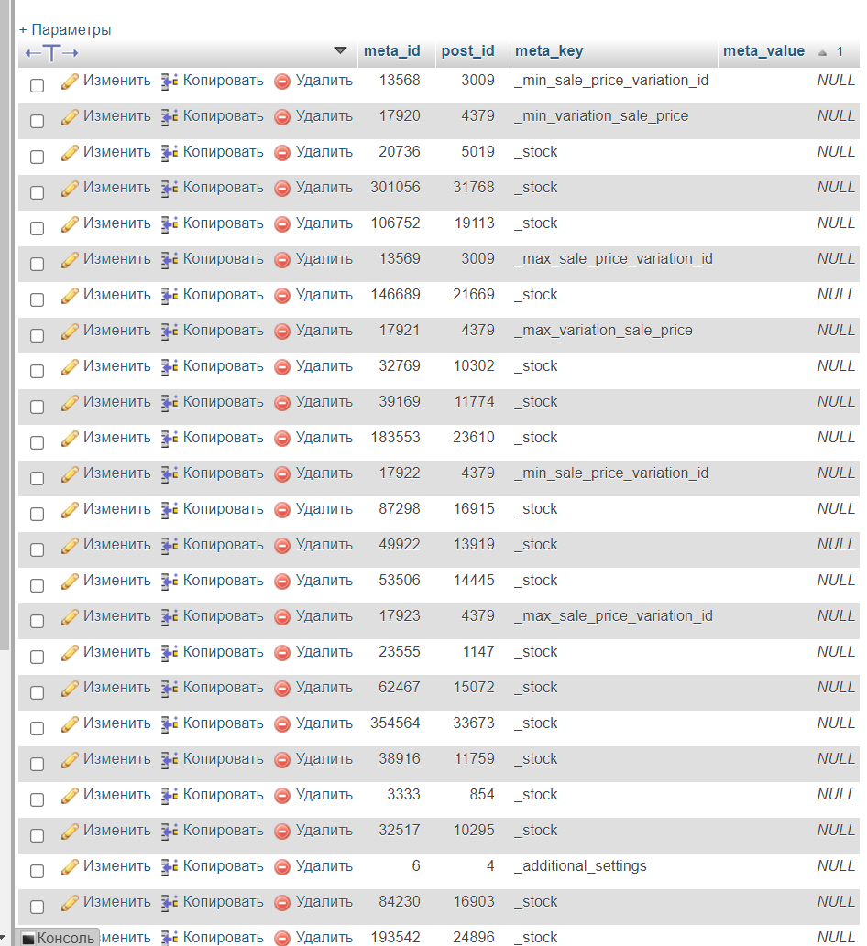Click the pencil icon in row meta_id 32517
This screenshot has height=946, width=867.
70,832
